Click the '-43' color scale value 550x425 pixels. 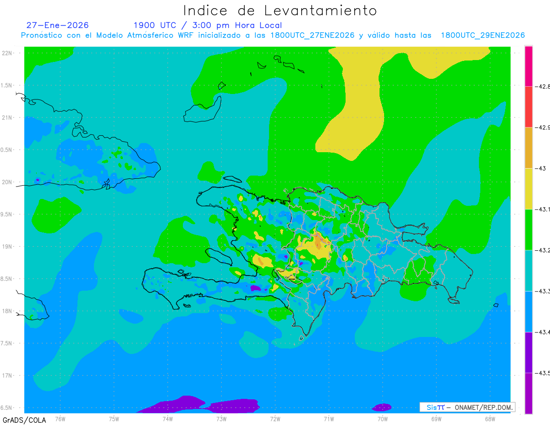pos(540,168)
